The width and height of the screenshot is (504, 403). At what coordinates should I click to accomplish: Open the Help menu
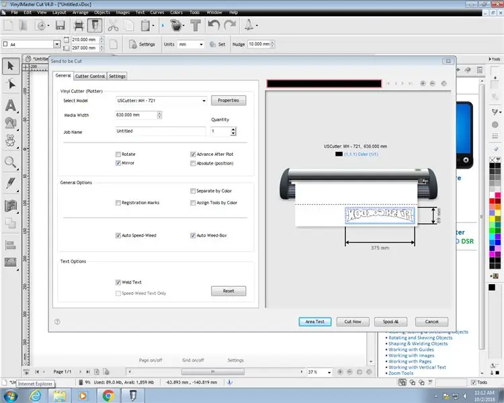pyautogui.click(x=234, y=13)
